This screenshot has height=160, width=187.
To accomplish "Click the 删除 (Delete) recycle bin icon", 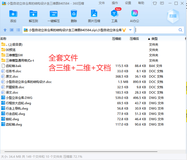I will [74, 13].
